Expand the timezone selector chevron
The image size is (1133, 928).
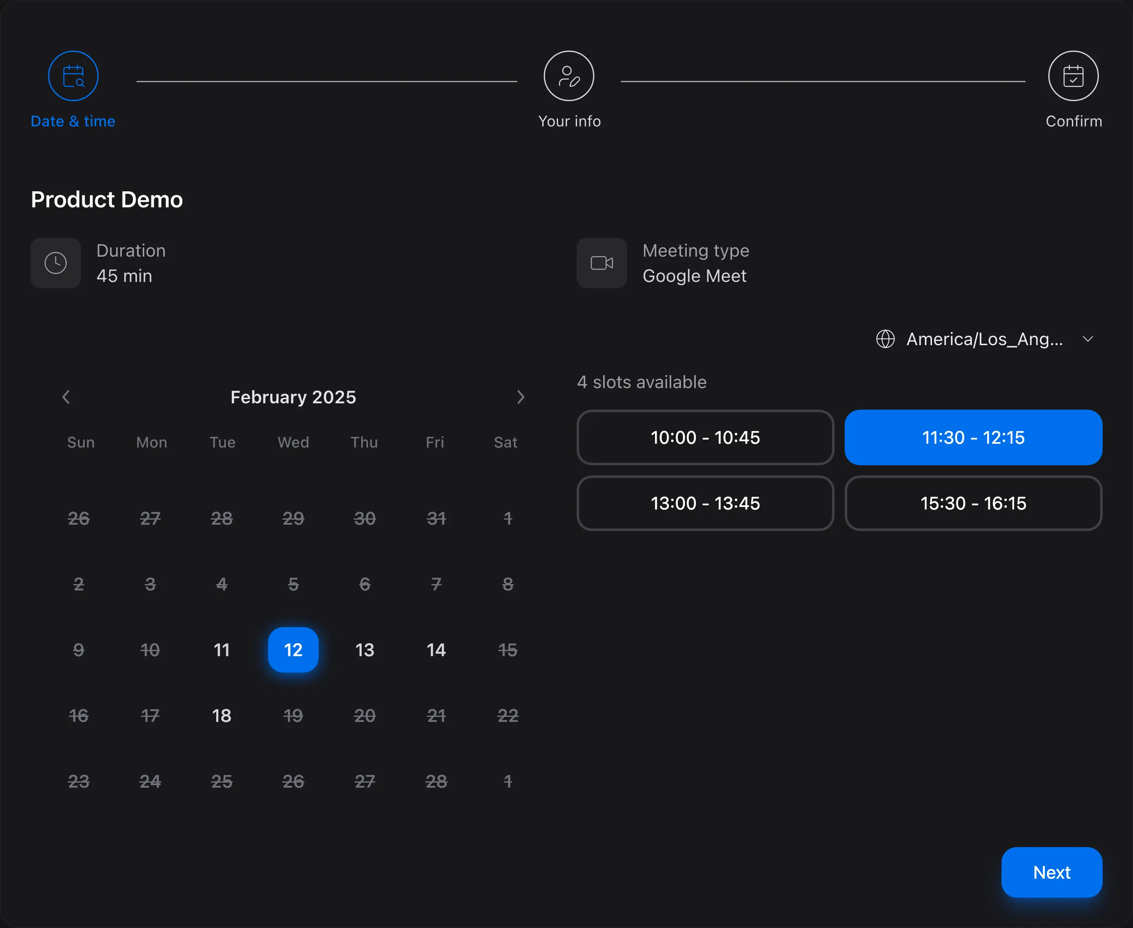pyautogui.click(x=1088, y=338)
